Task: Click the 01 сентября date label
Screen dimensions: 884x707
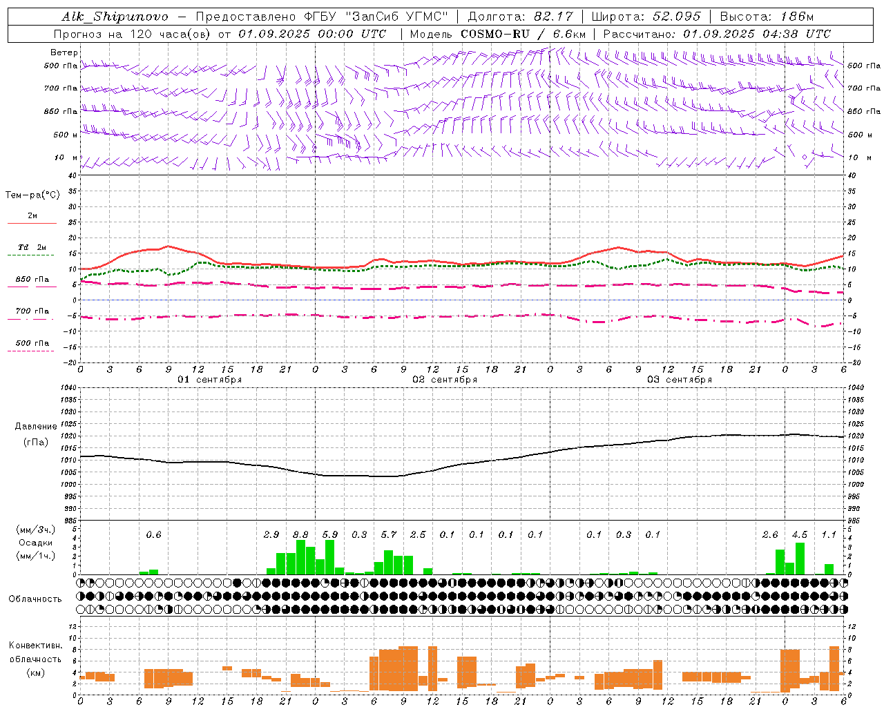Action: point(210,380)
